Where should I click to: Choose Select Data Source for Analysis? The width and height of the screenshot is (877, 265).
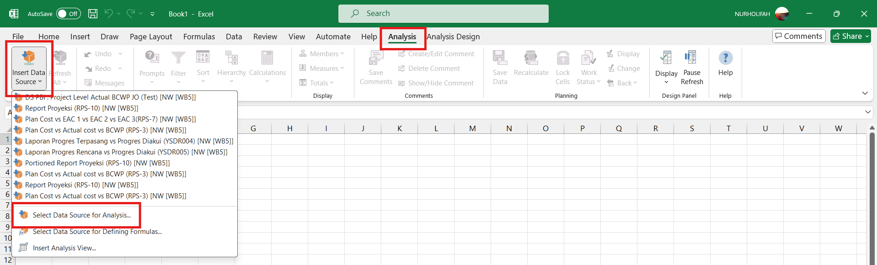coord(81,215)
